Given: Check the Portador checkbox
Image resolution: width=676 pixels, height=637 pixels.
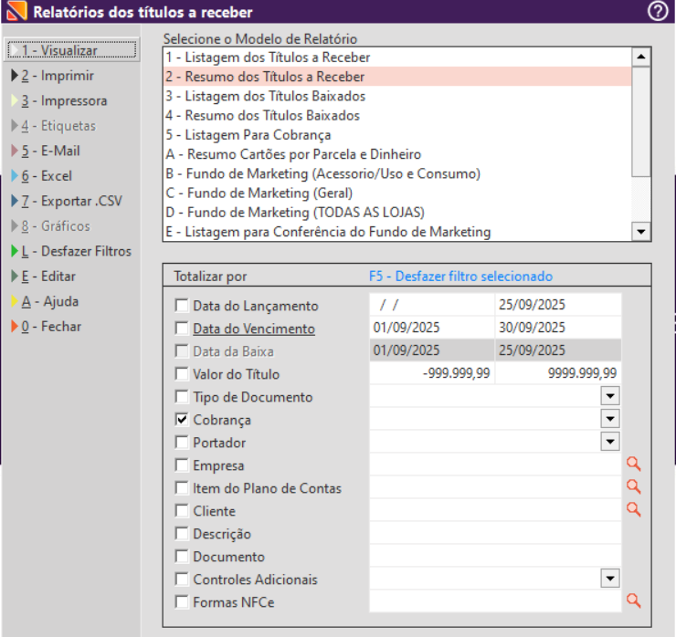Looking at the screenshot, I should (182, 443).
